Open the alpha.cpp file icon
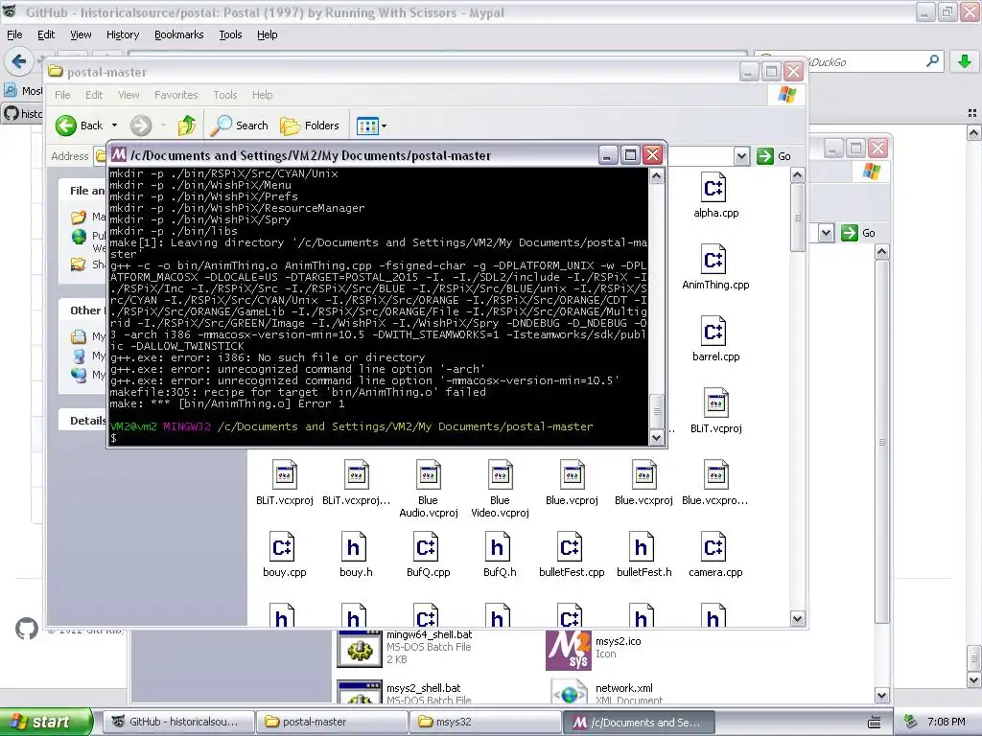Image resolution: width=982 pixels, height=736 pixels. point(715,188)
